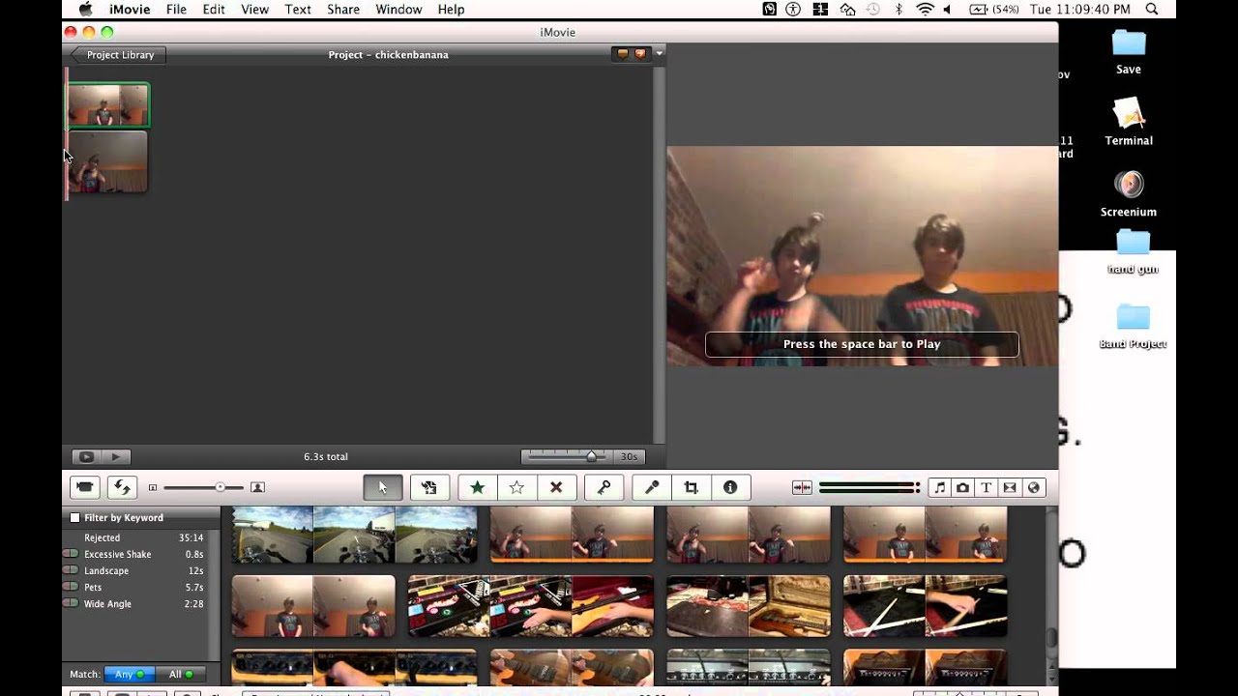The height and width of the screenshot is (696, 1238).
Task: Reject selection with the X button
Action: 556,487
